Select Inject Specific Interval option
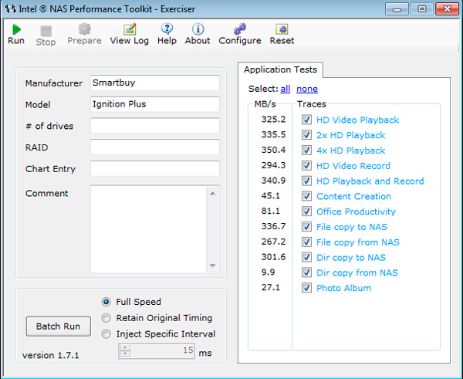 pyautogui.click(x=106, y=334)
